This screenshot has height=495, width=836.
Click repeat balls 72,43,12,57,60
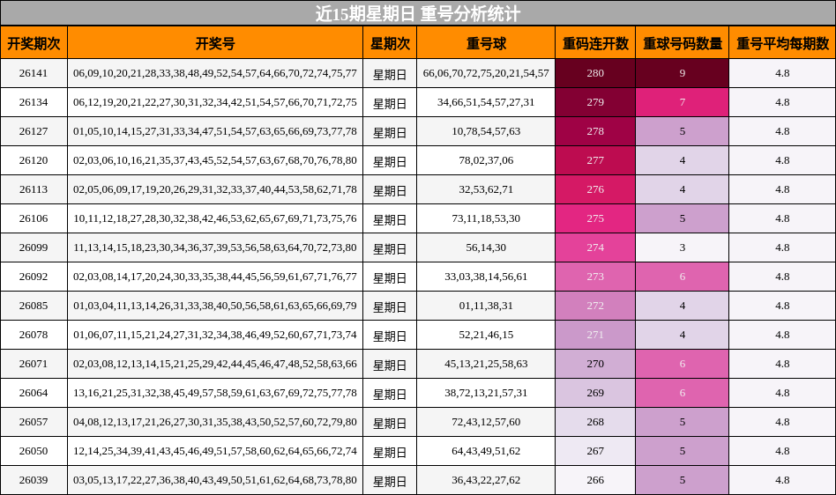486,422
